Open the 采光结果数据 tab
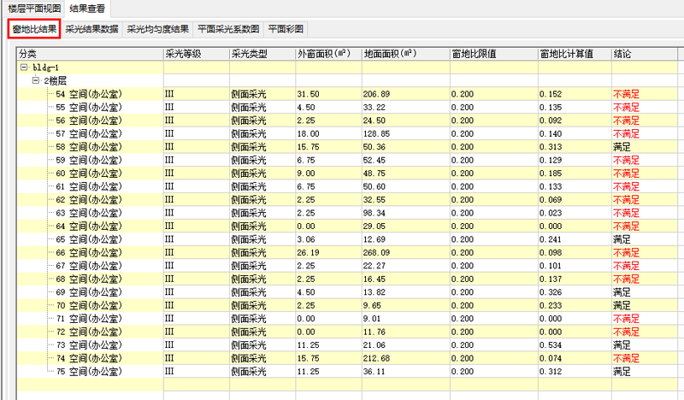This screenshot has height=400, width=684. click(x=91, y=29)
